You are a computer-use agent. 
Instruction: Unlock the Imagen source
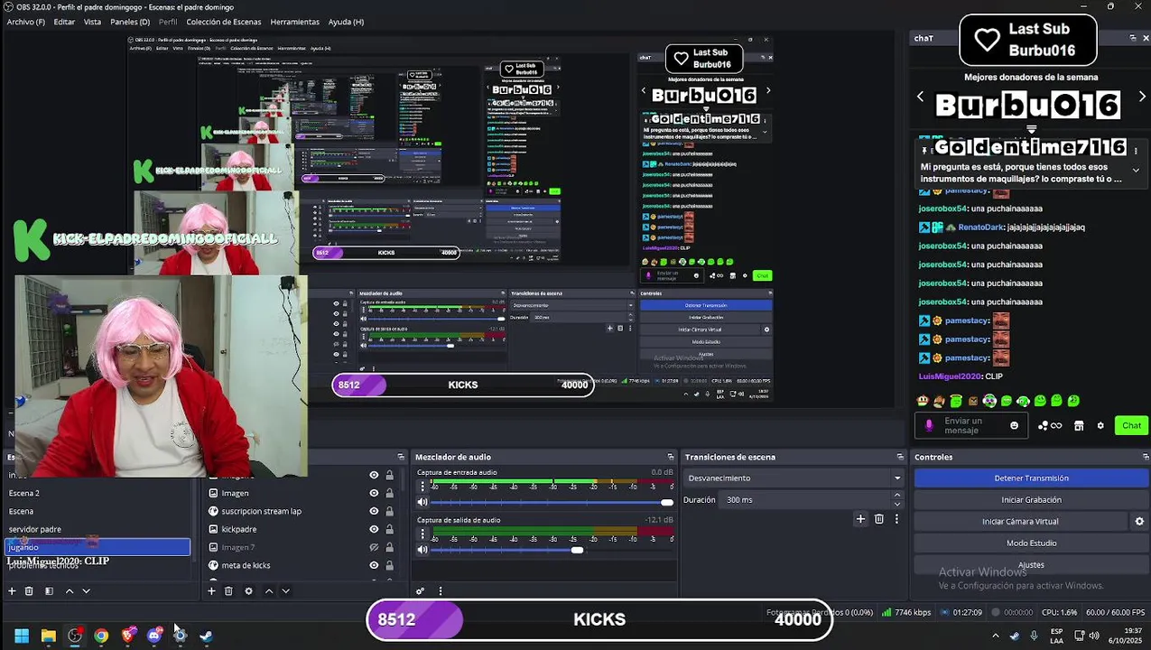[x=390, y=493]
